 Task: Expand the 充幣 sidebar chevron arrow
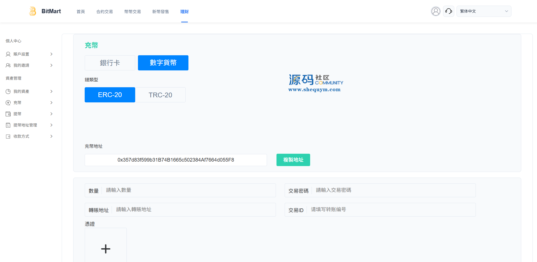51,103
